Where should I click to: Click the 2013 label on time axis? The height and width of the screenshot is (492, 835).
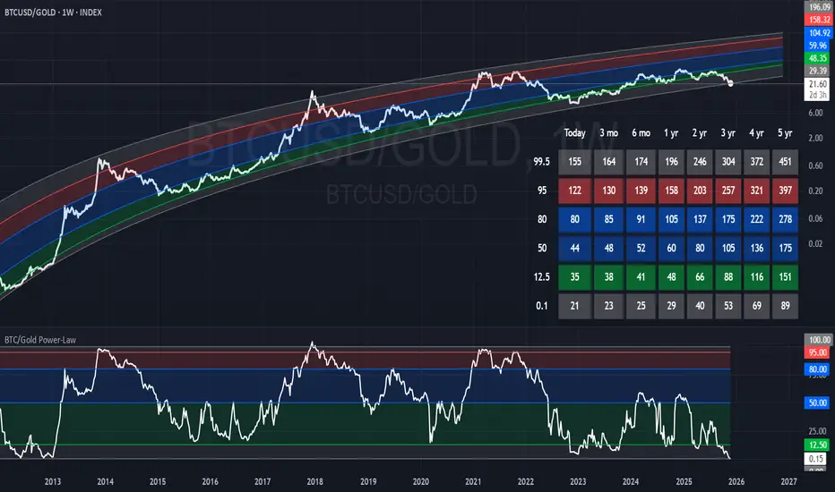tap(53, 481)
